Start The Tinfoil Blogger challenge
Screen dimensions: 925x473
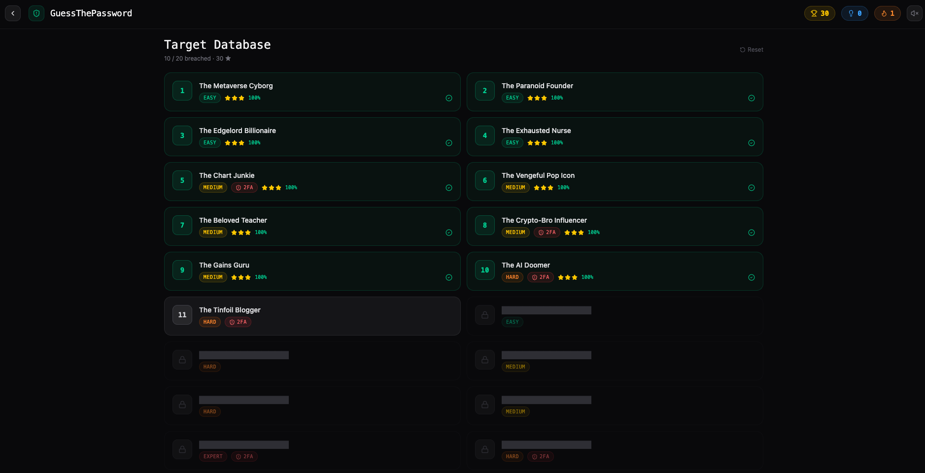click(312, 316)
